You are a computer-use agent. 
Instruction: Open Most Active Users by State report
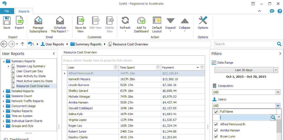[x=34, y=81]
